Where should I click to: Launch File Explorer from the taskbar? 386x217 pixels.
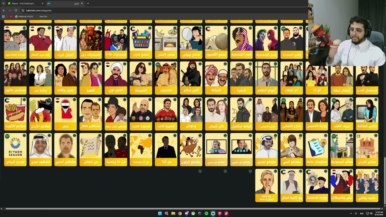(x=173, y=213)
